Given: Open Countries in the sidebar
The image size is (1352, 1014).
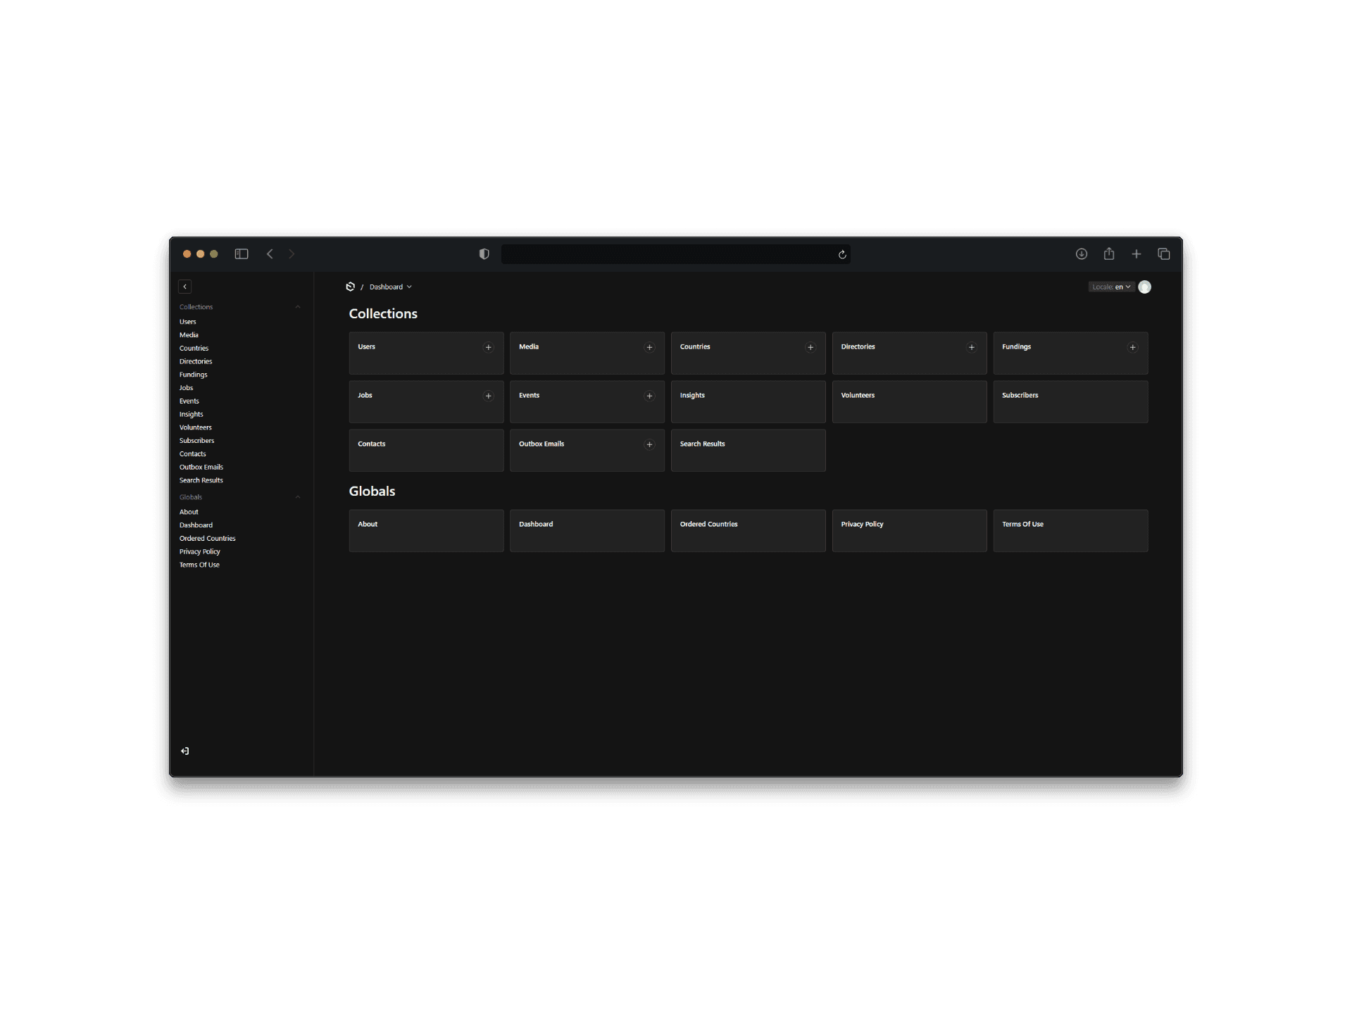Looking at the screenshot, I should pos(194,349).
